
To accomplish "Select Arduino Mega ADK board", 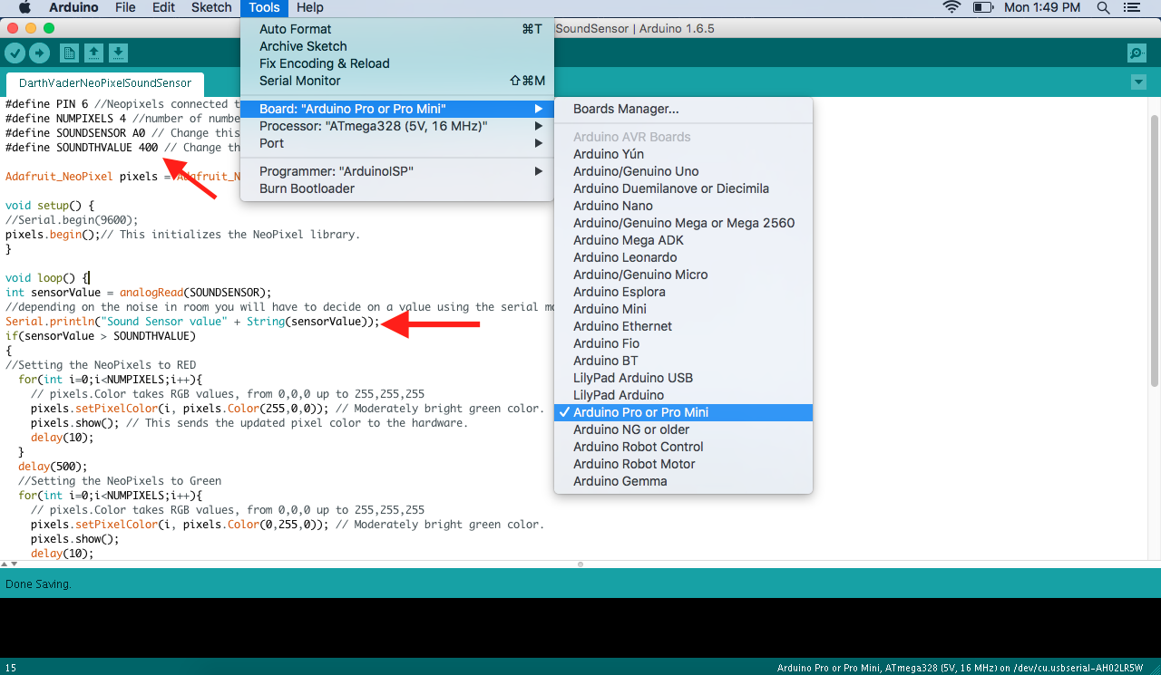I will coord(683,240).
